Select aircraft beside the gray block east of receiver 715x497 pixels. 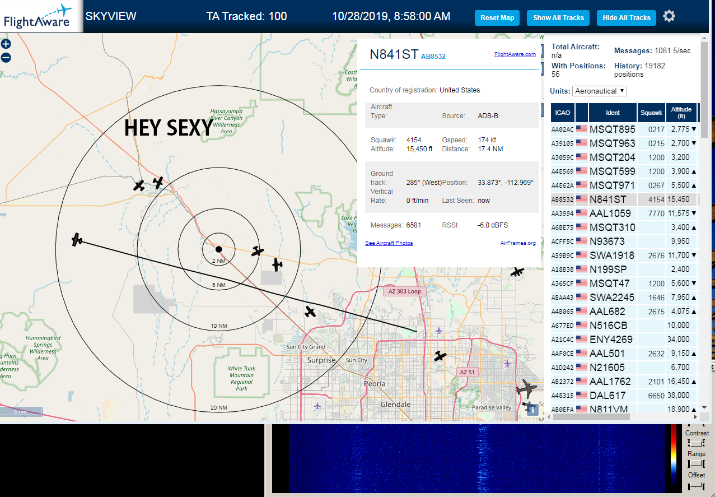(277, 264)
